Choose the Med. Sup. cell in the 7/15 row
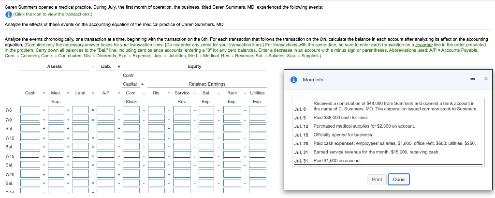Viewport: 495px width, 198px height. tap(56, 155)
